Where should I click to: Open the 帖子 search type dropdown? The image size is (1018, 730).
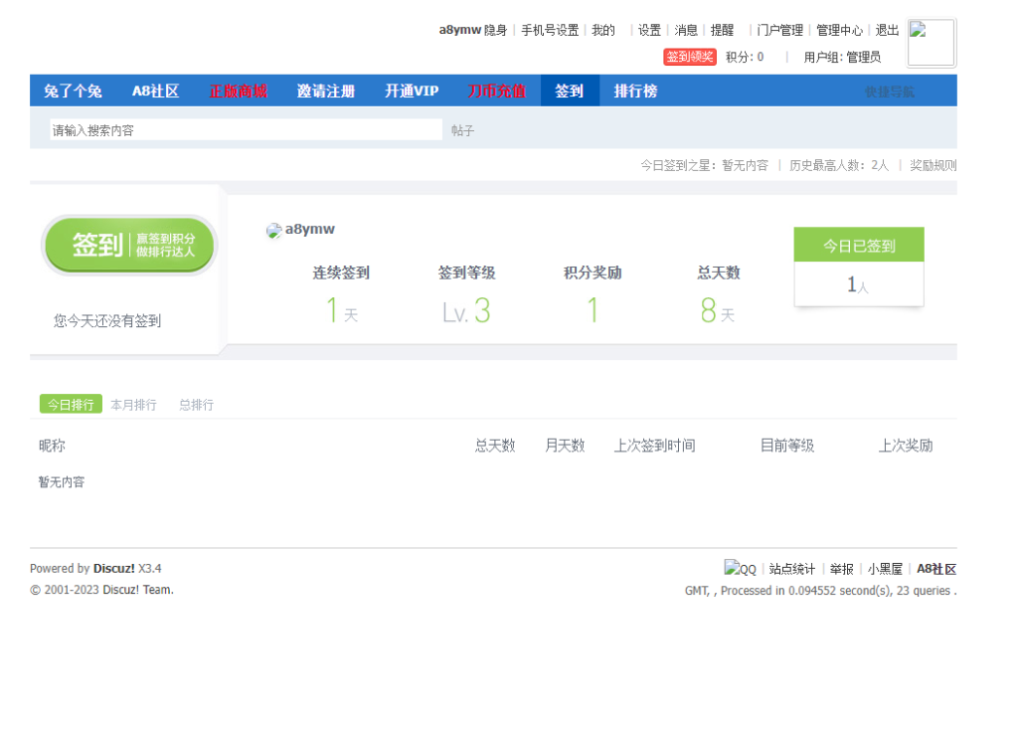point(463,130)
